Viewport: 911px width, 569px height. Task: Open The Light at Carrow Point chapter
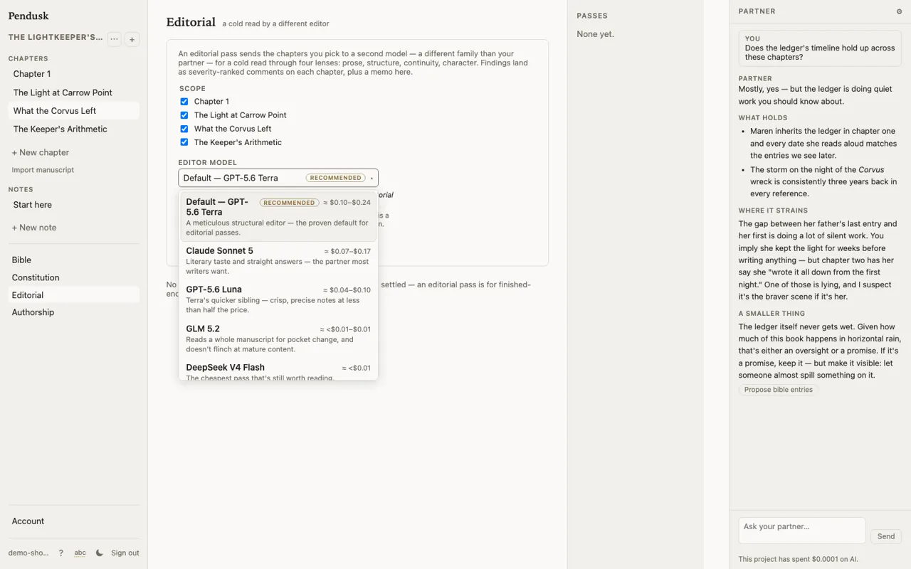coord(74,92)
